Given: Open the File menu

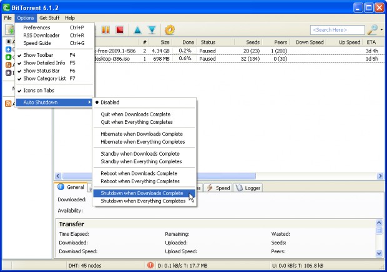Looking at the screenshot, I should pos(8,18).
